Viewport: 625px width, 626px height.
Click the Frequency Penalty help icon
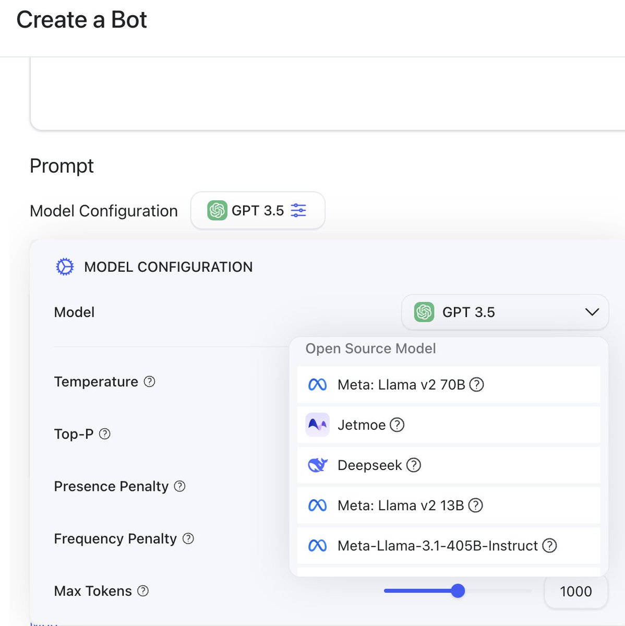coord(188,538)
